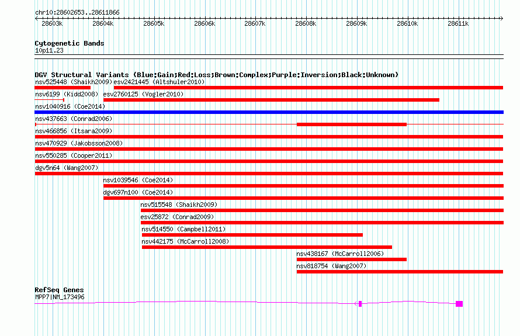Open the esv2760125 (Vogler2010) variant label
Image resolution: width=520 pixels, height=336 pixels.
143,94
